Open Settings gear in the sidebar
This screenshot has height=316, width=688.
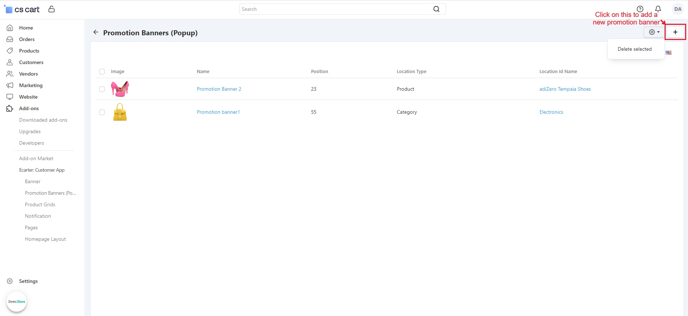(x=10, y=281)
